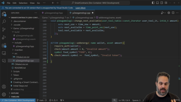This screenshot has width=181, height=102.
Task: Open the Edit menu
Action: click(14, 3)
